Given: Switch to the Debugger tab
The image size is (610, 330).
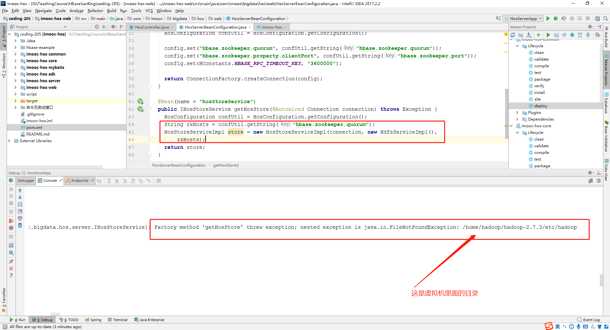Looking at the screenshot, I should [26, 181].
